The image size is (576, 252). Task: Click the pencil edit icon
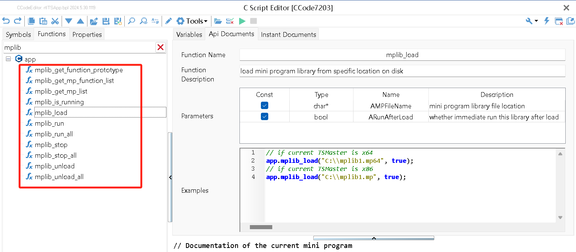coord(168,21)
